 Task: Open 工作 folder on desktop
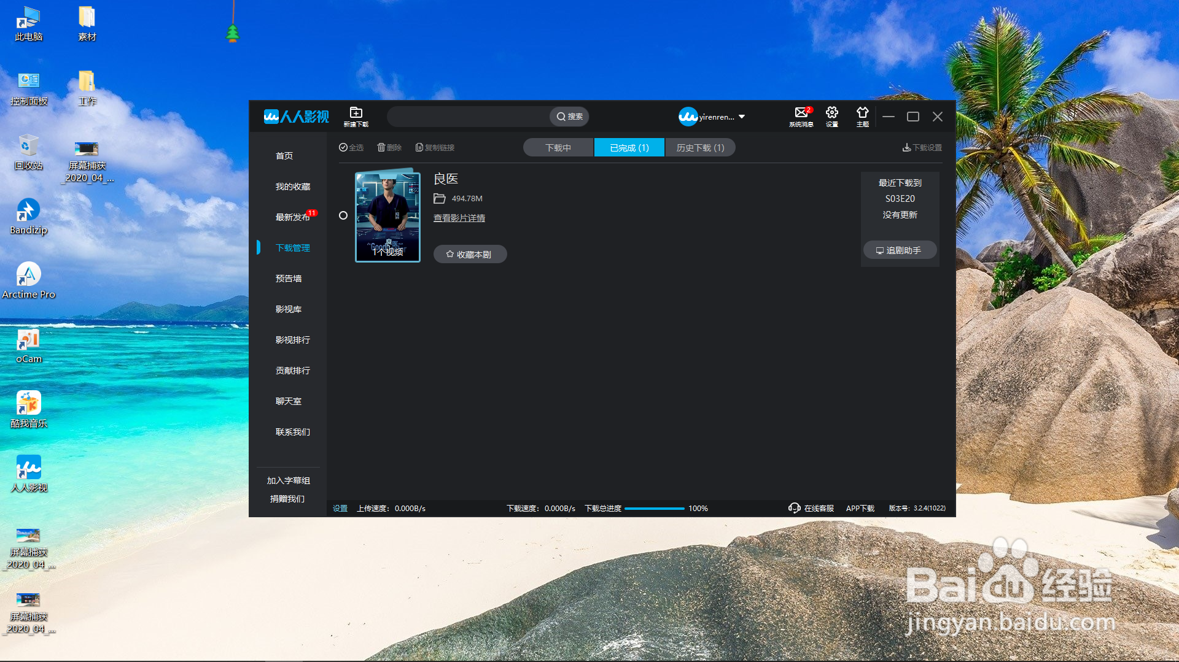(87, 88)
